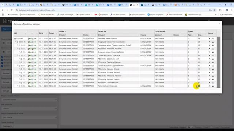This screenshot has height=131, width=234.
Task: Open Запись column header menu arrow
Action: pos(215,33)
